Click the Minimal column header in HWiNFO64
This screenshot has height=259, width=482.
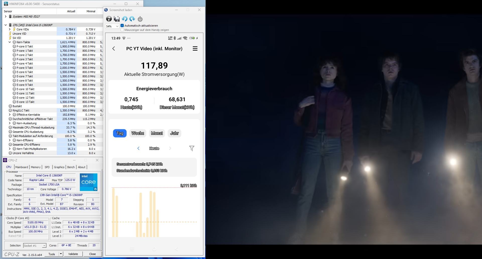[x=87, y=11]
